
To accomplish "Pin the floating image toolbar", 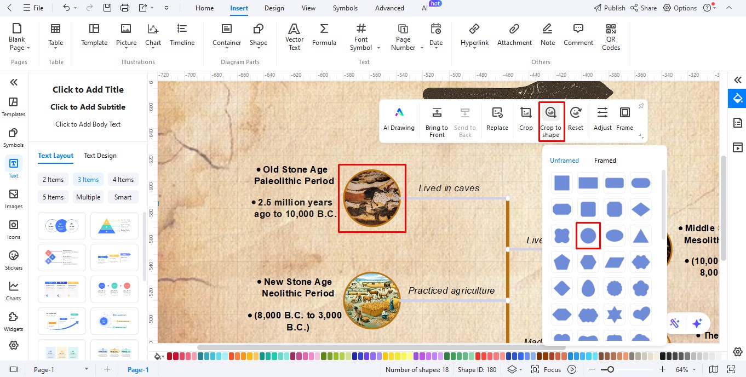I will coord(640,105).
